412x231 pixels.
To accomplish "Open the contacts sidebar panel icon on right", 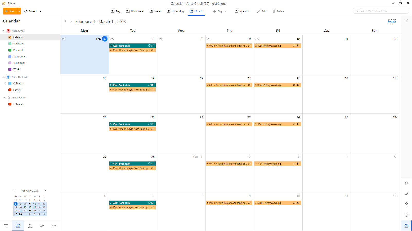I will tap(406, 183).
